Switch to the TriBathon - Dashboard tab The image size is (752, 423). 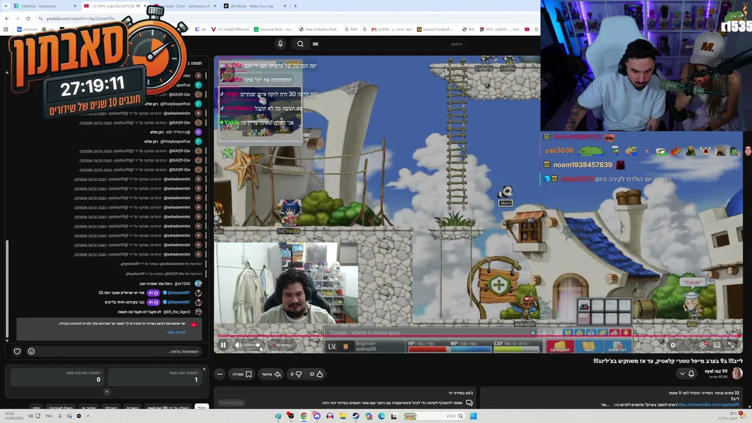pos(39,6)
